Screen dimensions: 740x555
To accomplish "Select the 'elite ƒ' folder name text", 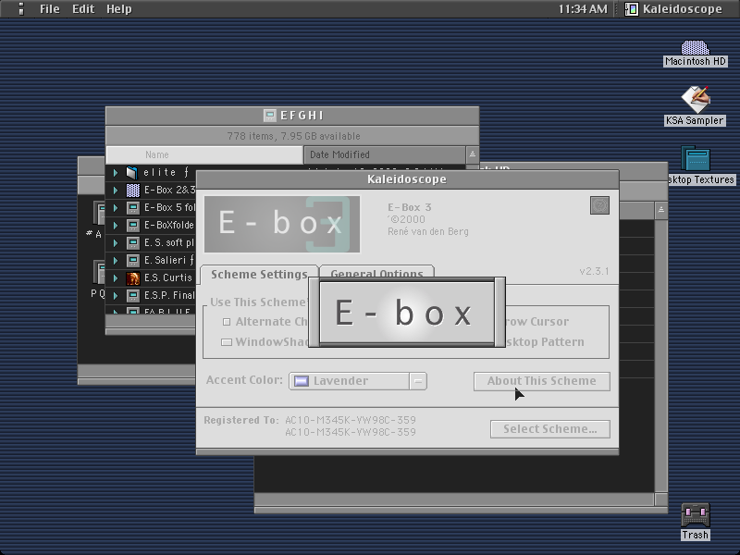I will click(x=166, y=172).
